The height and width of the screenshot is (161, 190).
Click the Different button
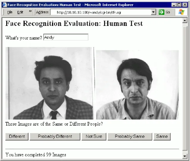pyautogui.click(x=17, y=137)
